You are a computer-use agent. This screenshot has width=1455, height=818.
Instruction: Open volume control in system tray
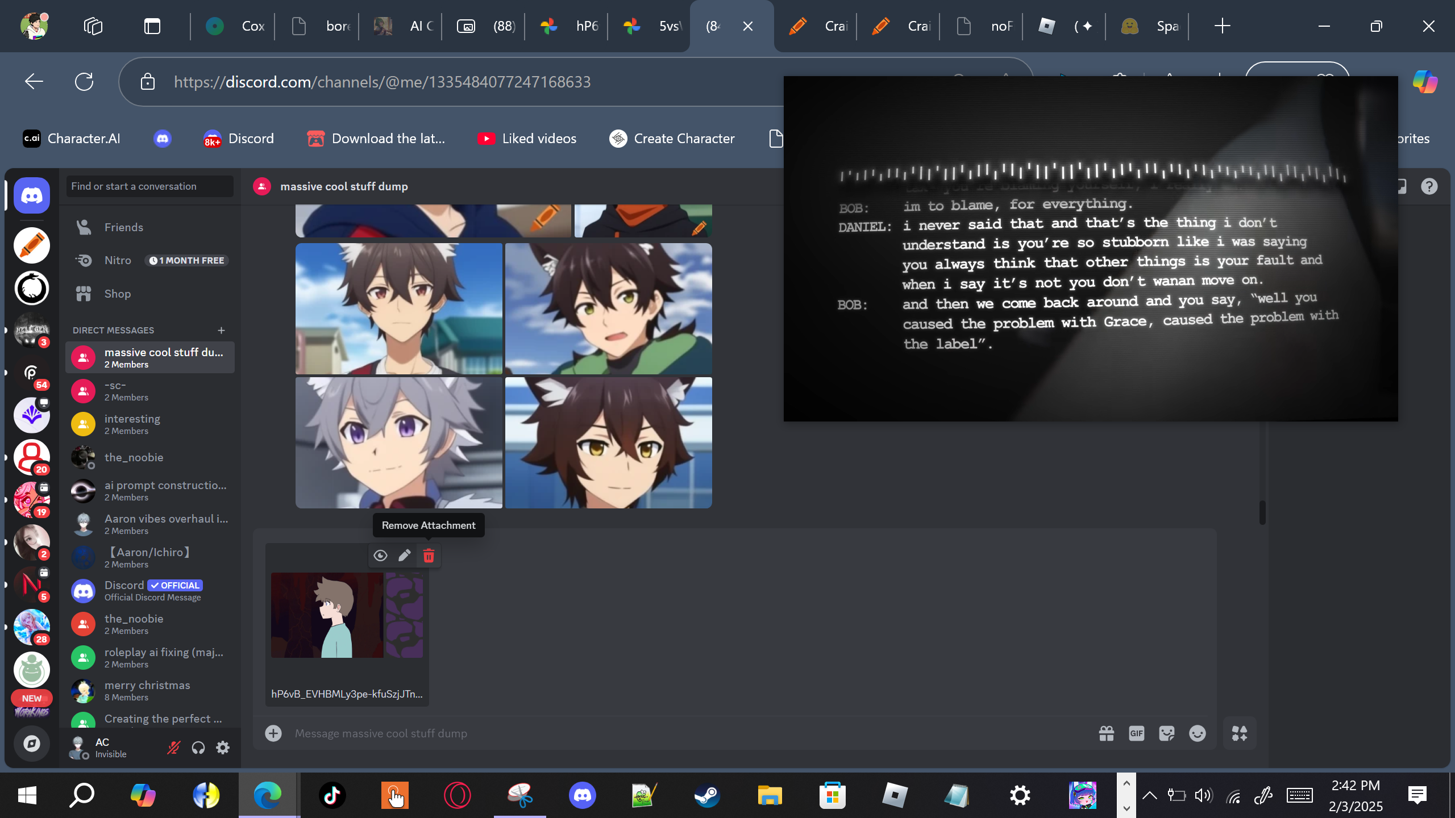point(1203,795)
